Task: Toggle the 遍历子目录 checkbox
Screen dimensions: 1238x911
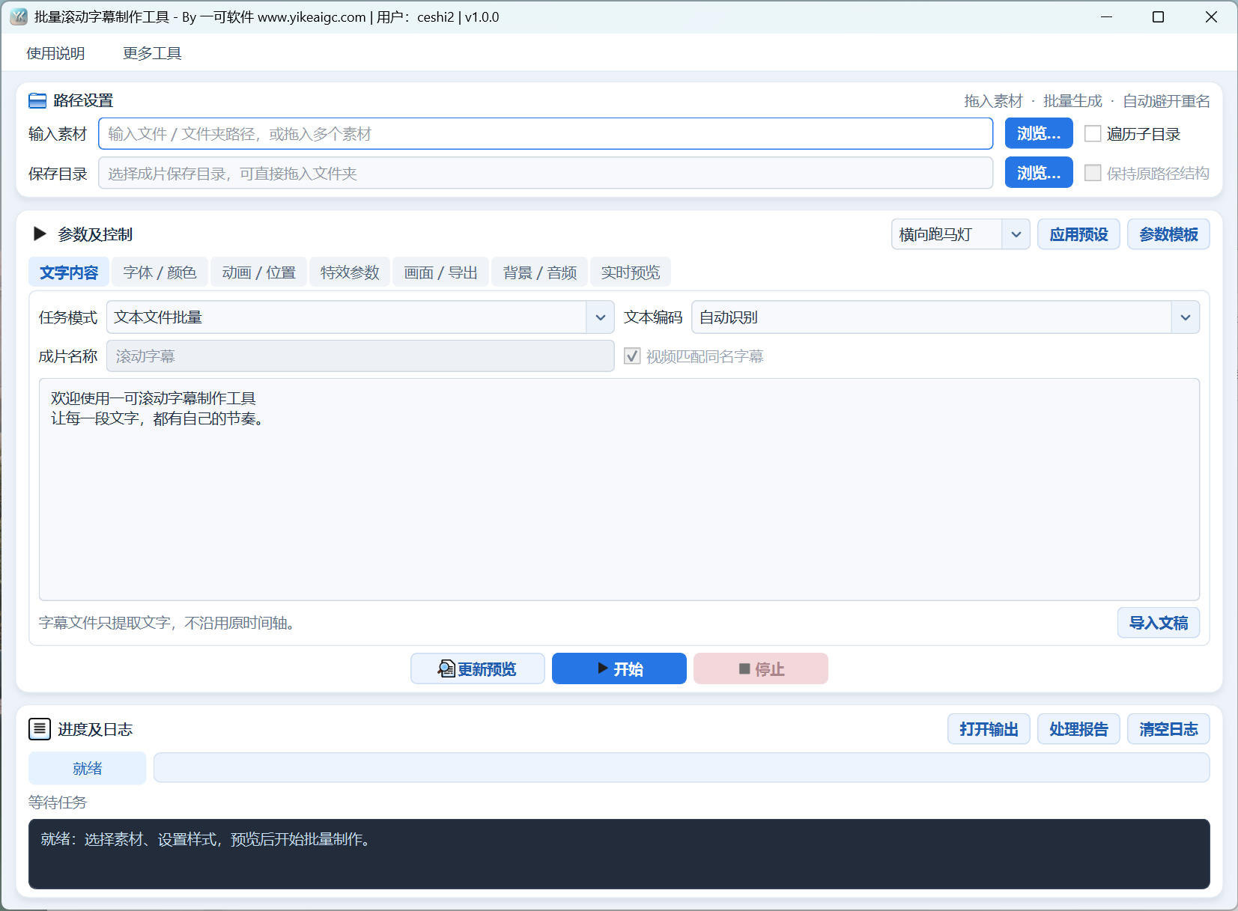Action: tap(1093, 133)
